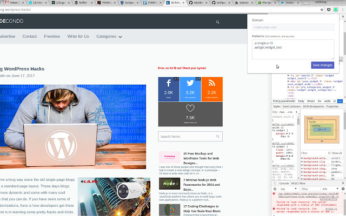The width and height of the screenshot is (346, 216).
Task: Open '7 Minimal Node.js Web Frameworks' article
Action: click(x=202, y=185)
